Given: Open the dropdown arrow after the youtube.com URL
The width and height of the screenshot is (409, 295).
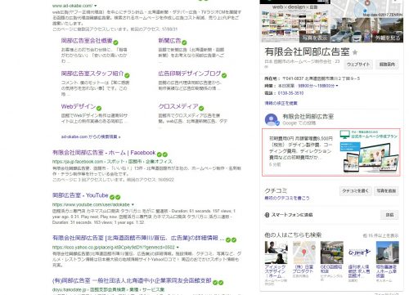Looking at the screenshot, I should 133,204.
